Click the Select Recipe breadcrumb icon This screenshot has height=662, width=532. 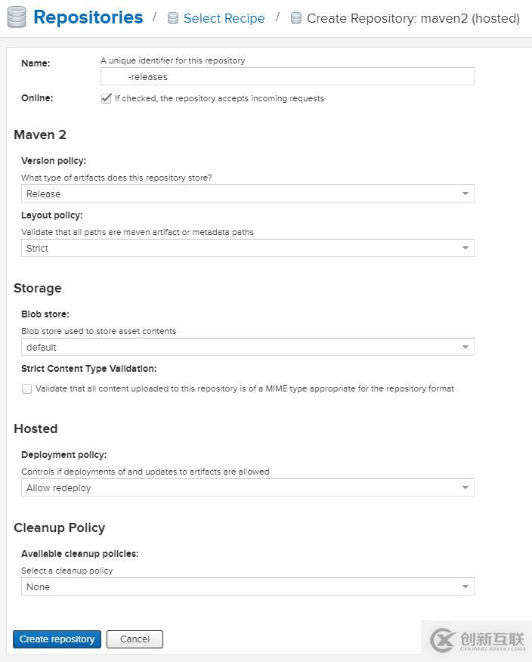173,18
